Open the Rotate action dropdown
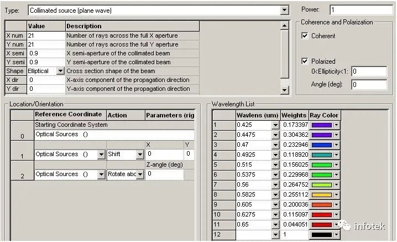Image resolution: width=397 pixels, height=242 pixels. [x=140, y=174]
